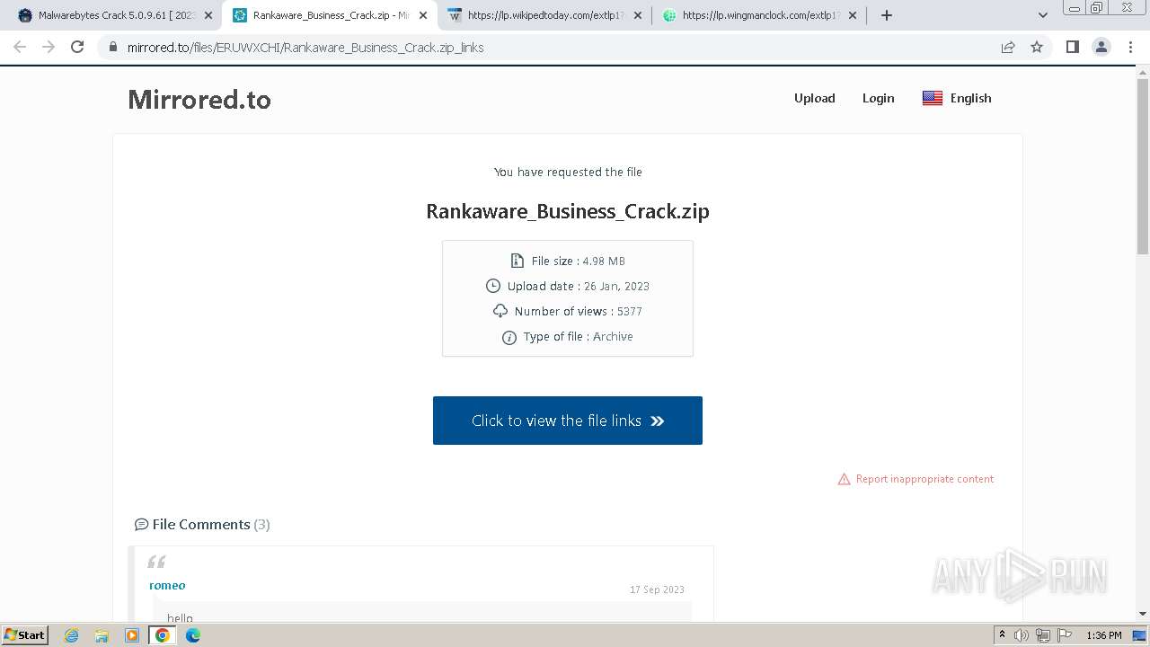The image size is (1150, 647).
Task: Click the Number of views 5377 row
Action: click(x=568, y=311)
